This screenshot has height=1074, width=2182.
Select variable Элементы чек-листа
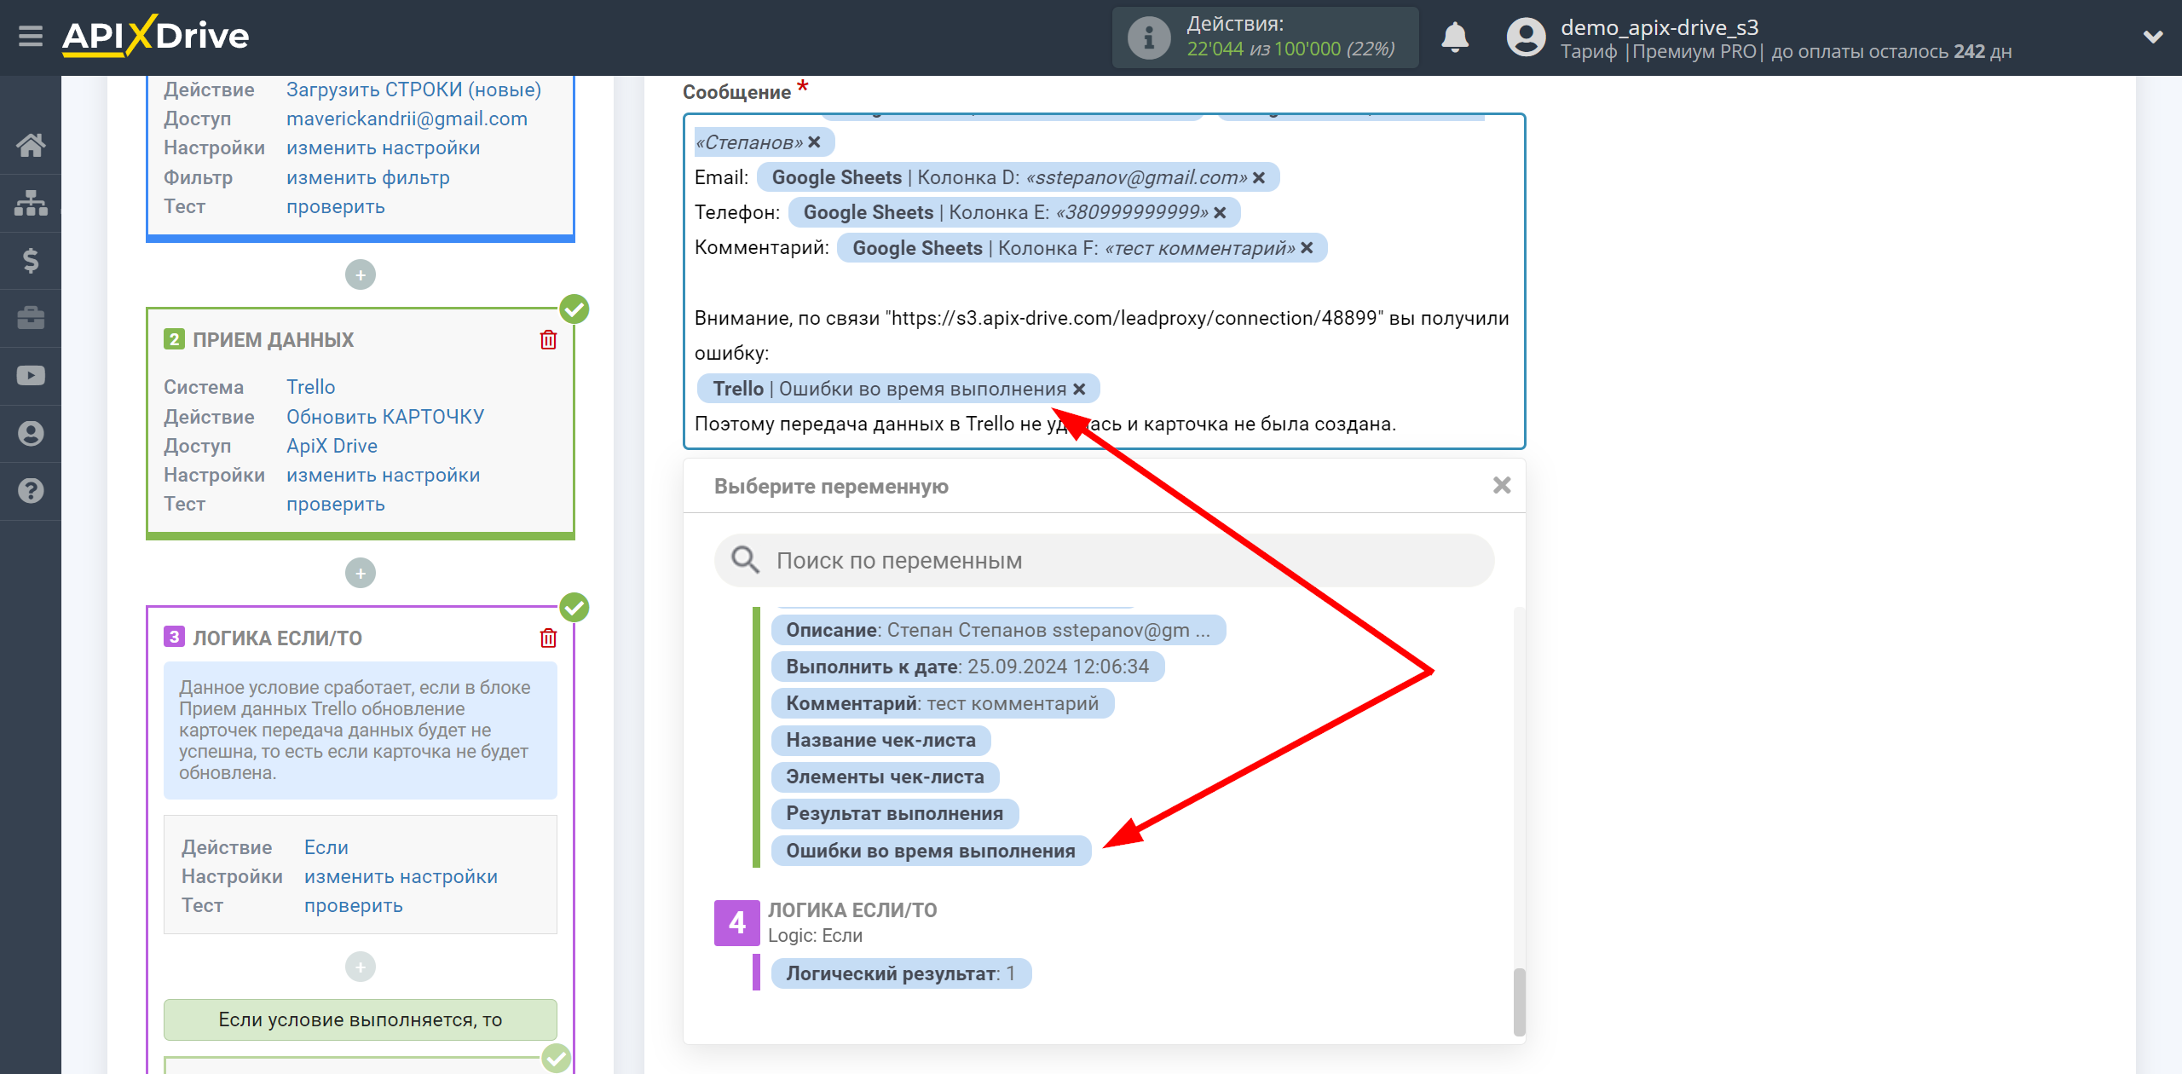point(885,777)
